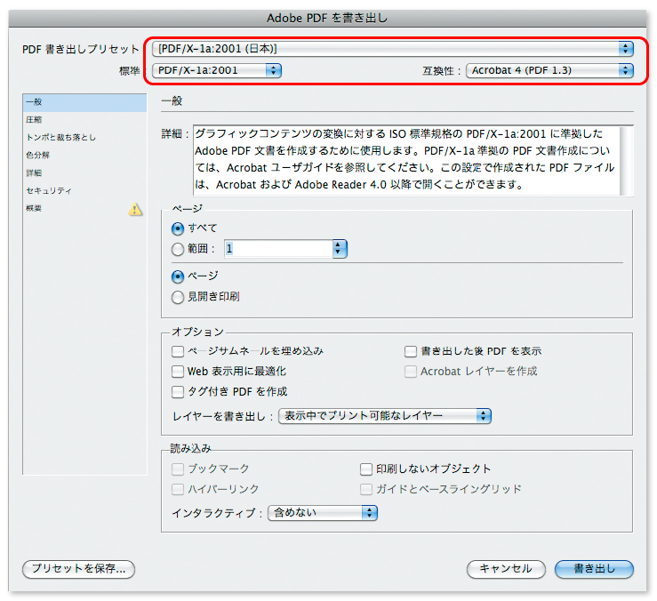Enable タグ付きPDFを作成 checkbox
This screenshot has height=601, width=657.
point(178,392)
